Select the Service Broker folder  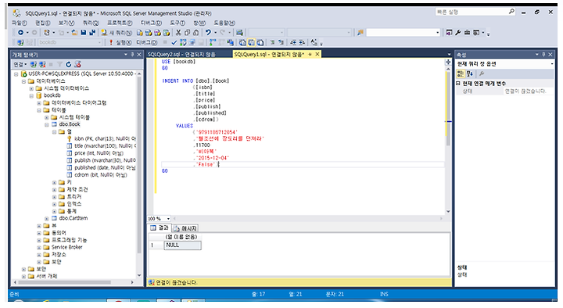[66, 247]
